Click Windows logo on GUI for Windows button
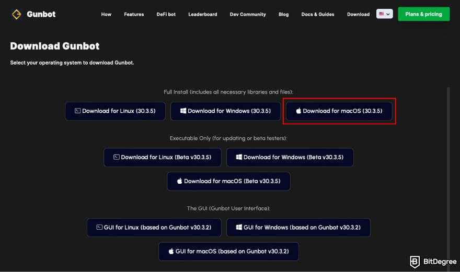This screenshot has width=460, height=272. click(239, 227)
